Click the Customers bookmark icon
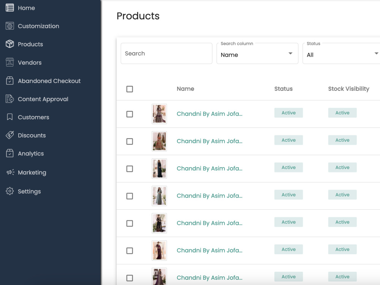The image size is (380, 285). [10, 117]
